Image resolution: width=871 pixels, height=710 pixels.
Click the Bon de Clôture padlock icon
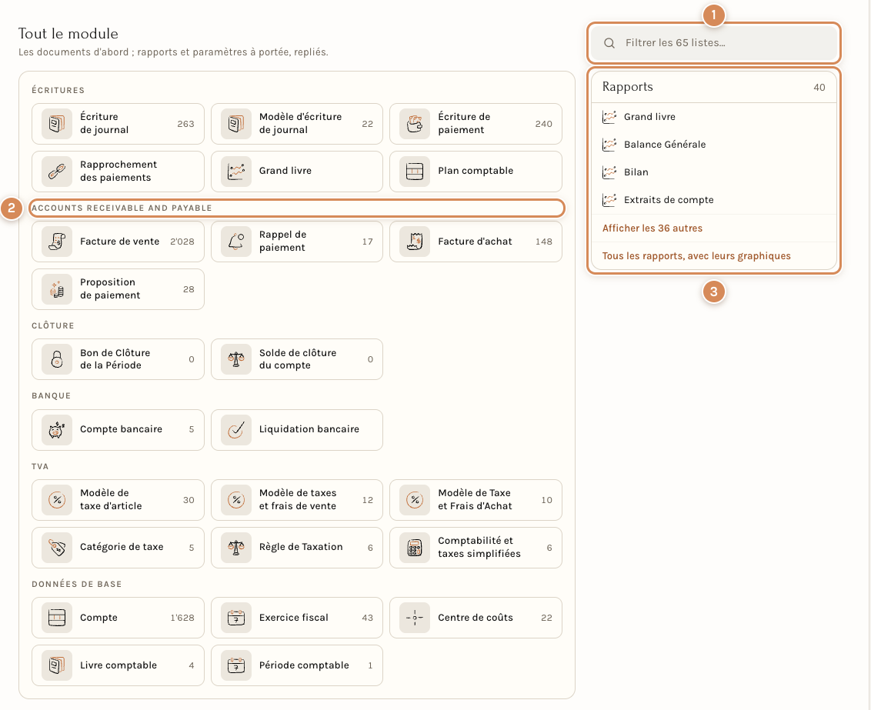point(57,359)
